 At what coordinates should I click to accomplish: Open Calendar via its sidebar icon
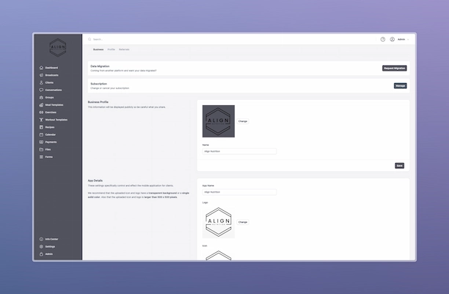[41, 135]
